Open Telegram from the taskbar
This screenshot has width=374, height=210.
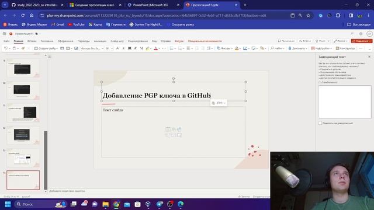pos(160,204)
